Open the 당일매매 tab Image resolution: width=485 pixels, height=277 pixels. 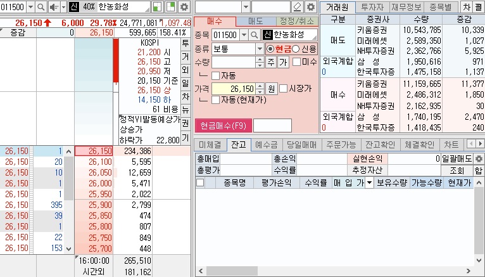pyautogui.click(x=301, y=145)
